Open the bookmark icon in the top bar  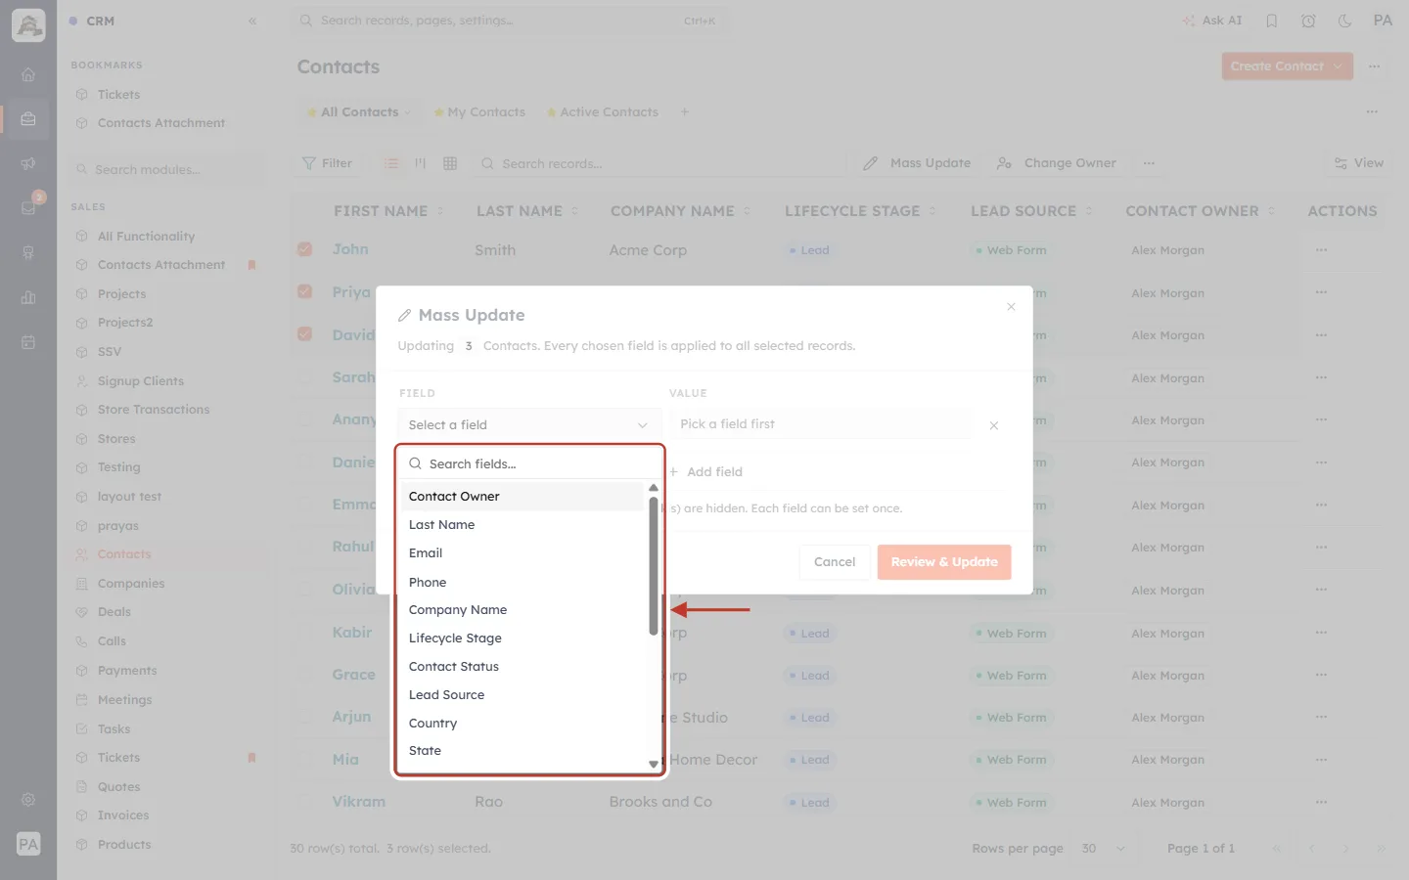[1272, 21]
